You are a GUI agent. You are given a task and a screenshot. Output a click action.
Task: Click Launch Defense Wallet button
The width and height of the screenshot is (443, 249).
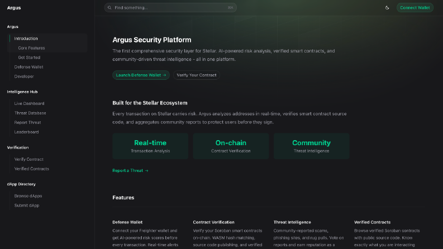pyautogui.click(x=141, y=75)
